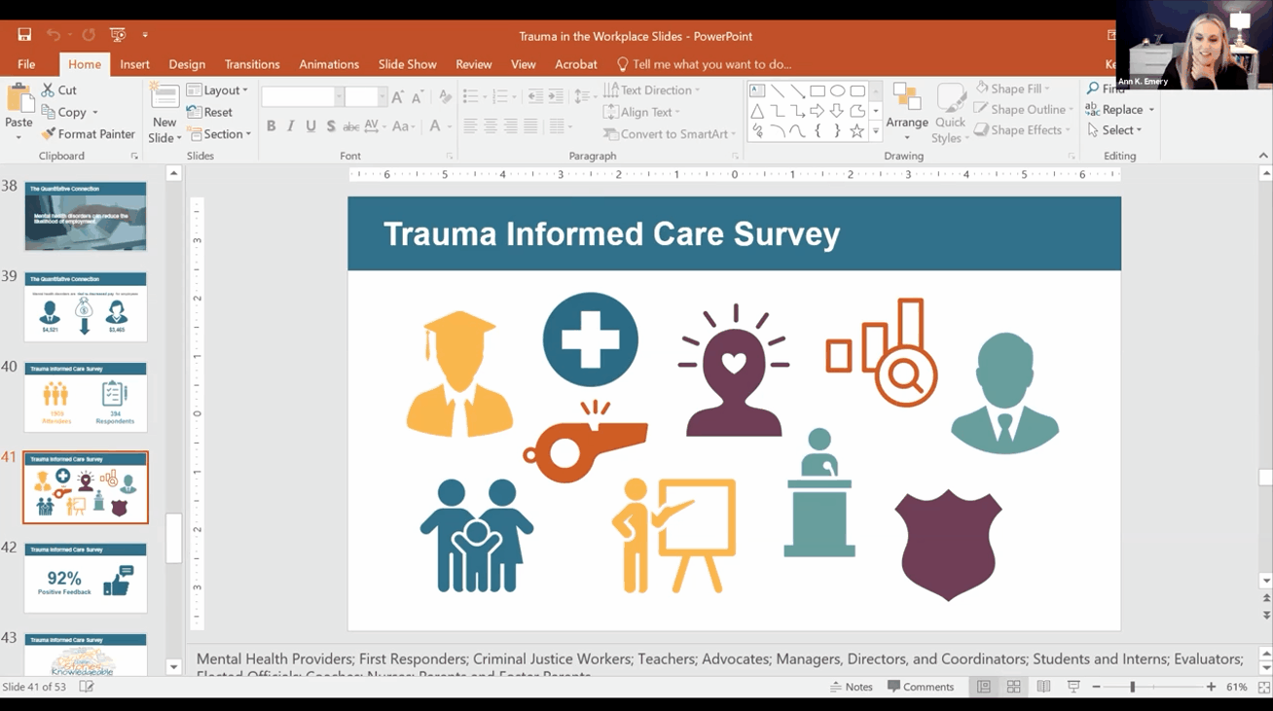Toggle Text Shadow formatting
Image resolution: width=1273 pixels, height=711 pixels.
[331, 125]
